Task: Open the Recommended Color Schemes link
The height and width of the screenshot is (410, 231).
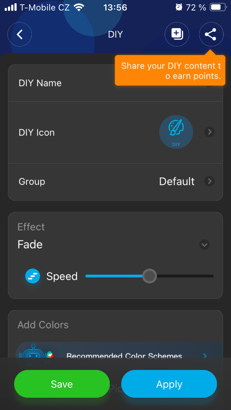Action: coord(124,356)
